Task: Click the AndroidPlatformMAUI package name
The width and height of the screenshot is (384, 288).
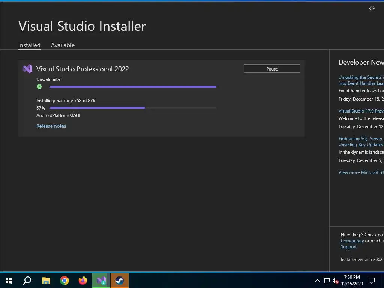Action: [x=58, y=115]
